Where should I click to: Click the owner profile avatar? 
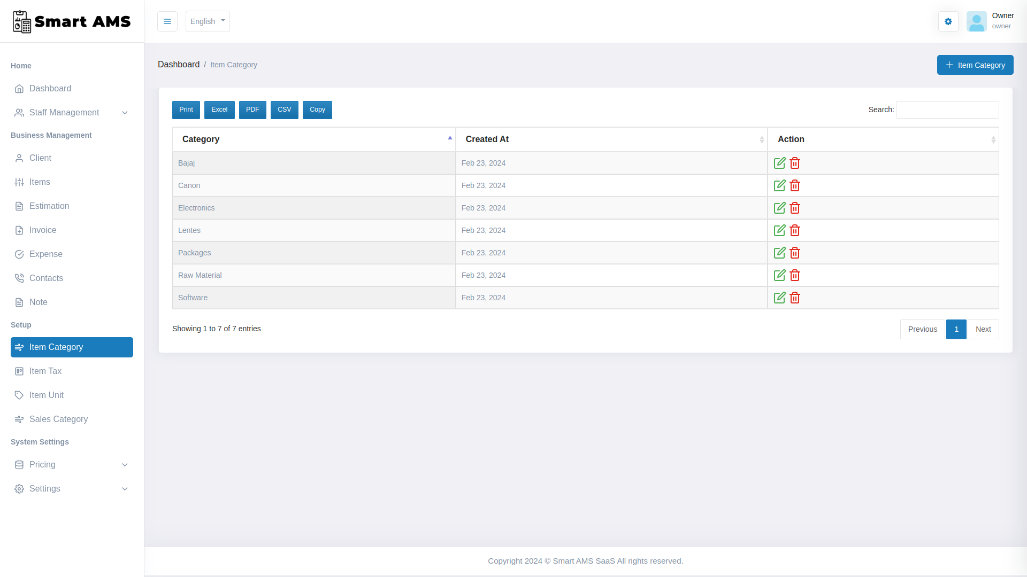[977, 21]
